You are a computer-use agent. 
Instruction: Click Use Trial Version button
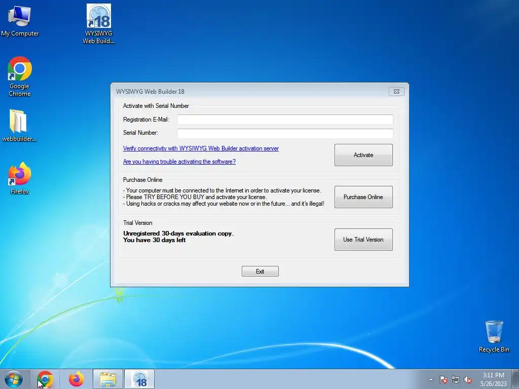click(363, 240)
